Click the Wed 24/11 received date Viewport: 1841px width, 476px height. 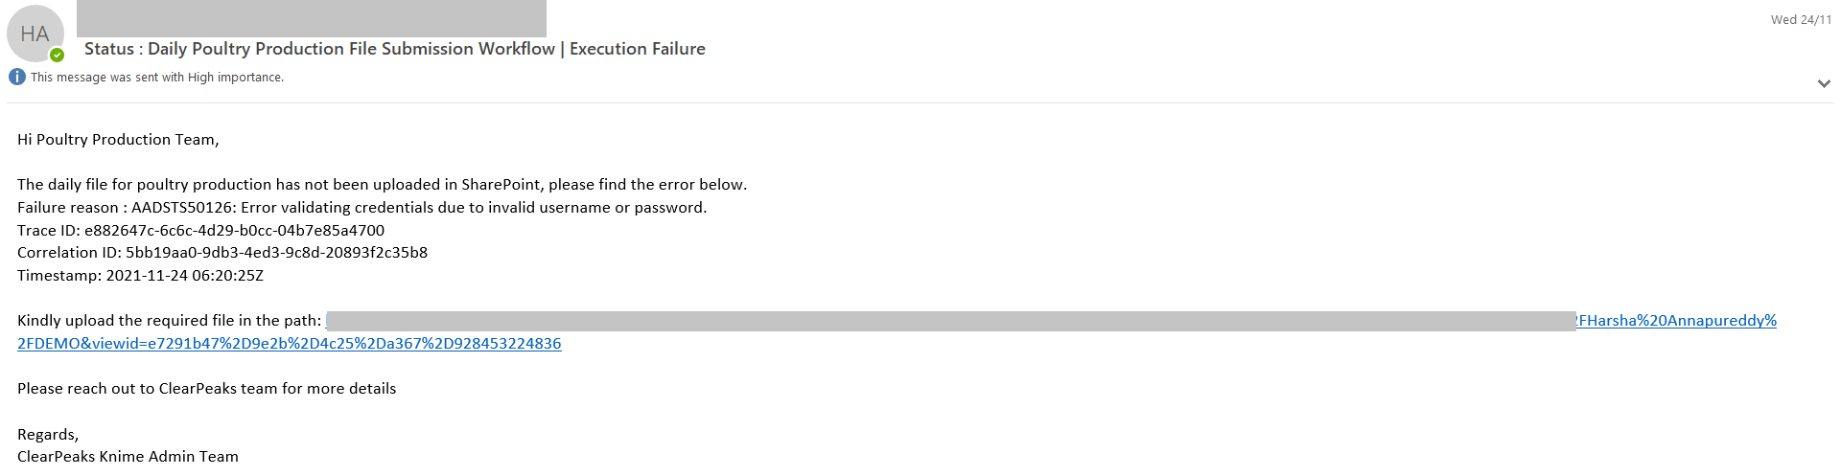pyautogui.click(x=1801, y=19)
